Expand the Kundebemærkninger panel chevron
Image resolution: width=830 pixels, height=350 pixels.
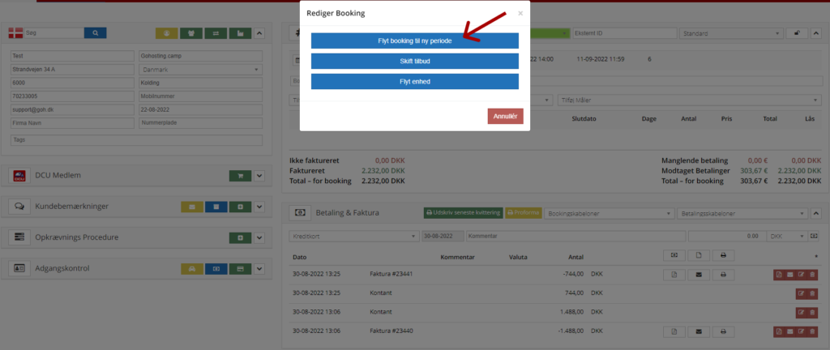pyautogui.click(x=259, y=207)
